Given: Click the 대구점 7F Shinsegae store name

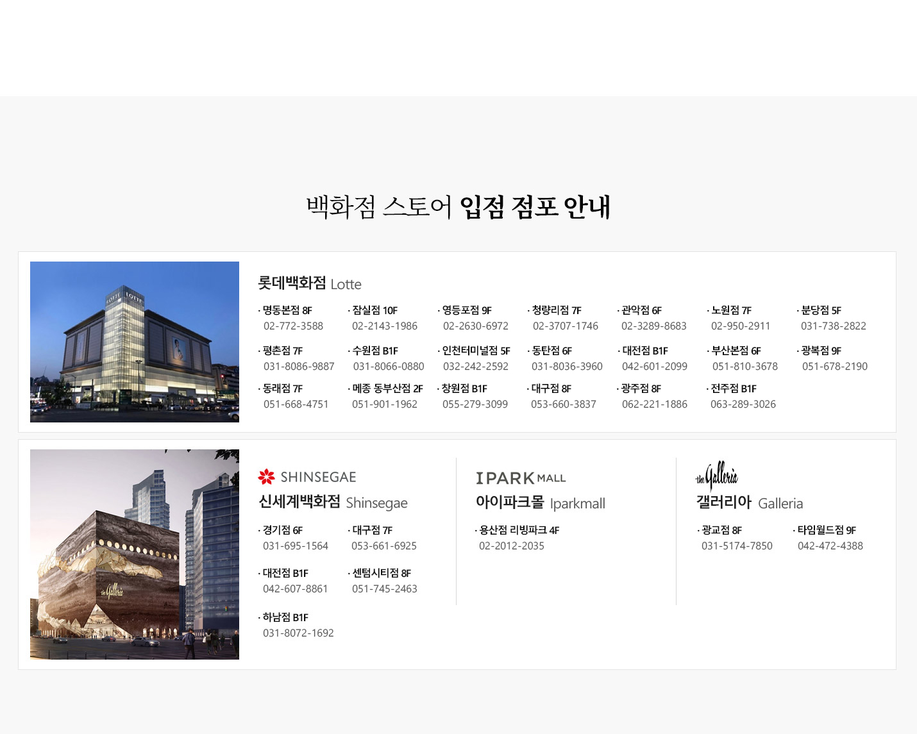Looking at the screenshot, I should point(373,531).
